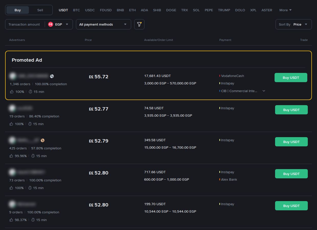This screenshot has height=230, width=317.
Task: Open the promoted advertiser's blurred name
Action: pos(33,76)
